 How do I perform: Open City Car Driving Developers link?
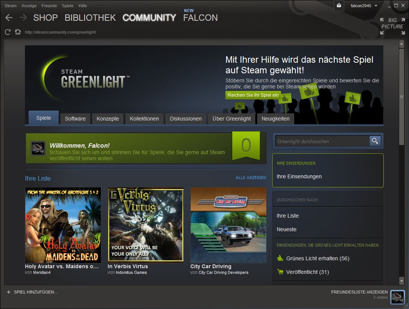224,272
